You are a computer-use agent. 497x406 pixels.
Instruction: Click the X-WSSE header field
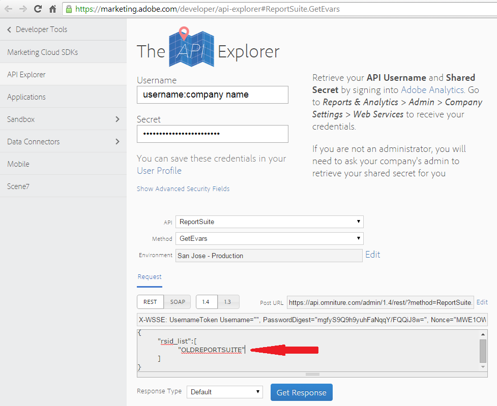click(312, 320)
